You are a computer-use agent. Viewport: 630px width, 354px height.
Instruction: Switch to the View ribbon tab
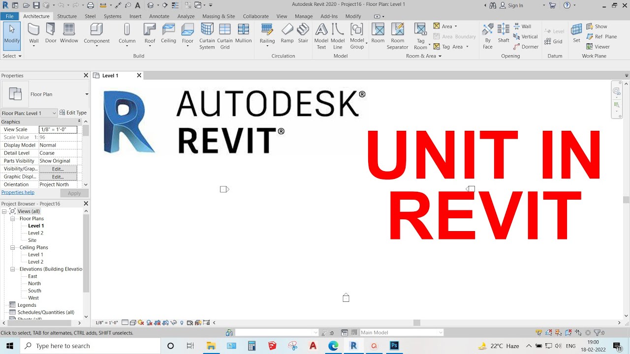tap(282, 16)
